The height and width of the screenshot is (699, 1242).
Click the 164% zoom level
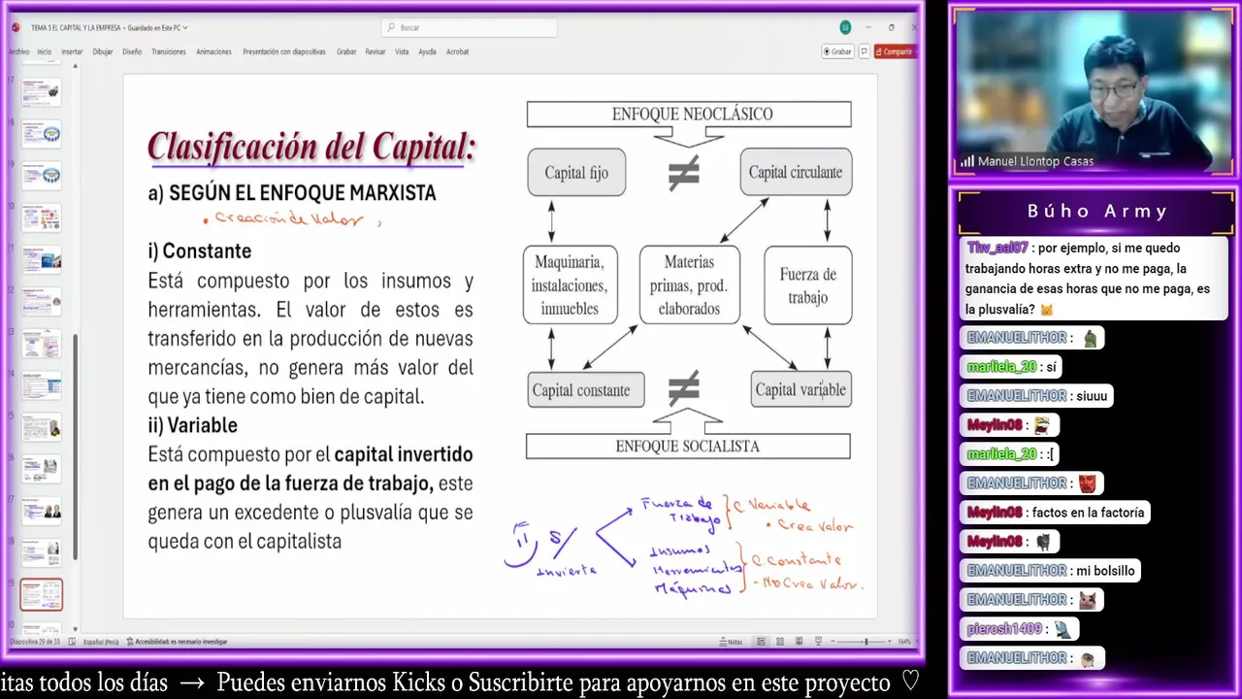click(x=904, y=642)
